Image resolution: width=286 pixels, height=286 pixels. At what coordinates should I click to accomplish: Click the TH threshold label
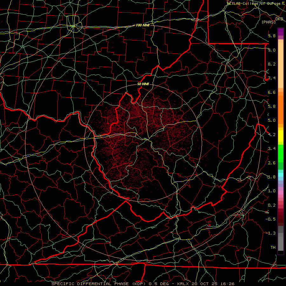(273, 248)
